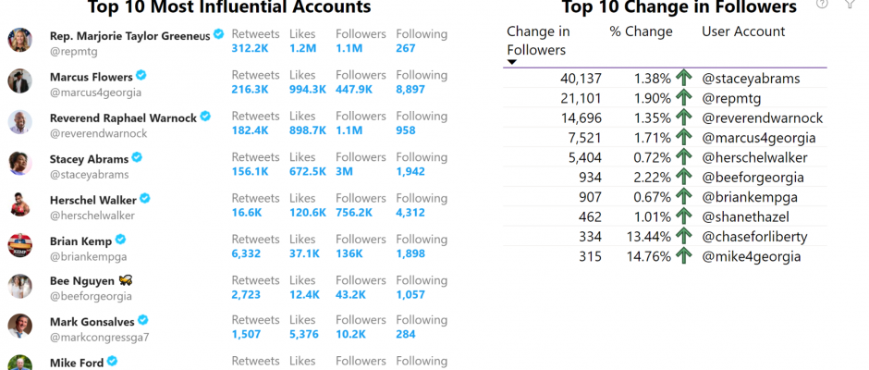The height and width of the screenshot is (370, 869).
Task: Open the filter funnel icon on the followers visual
Action: (x=849, y=4)
